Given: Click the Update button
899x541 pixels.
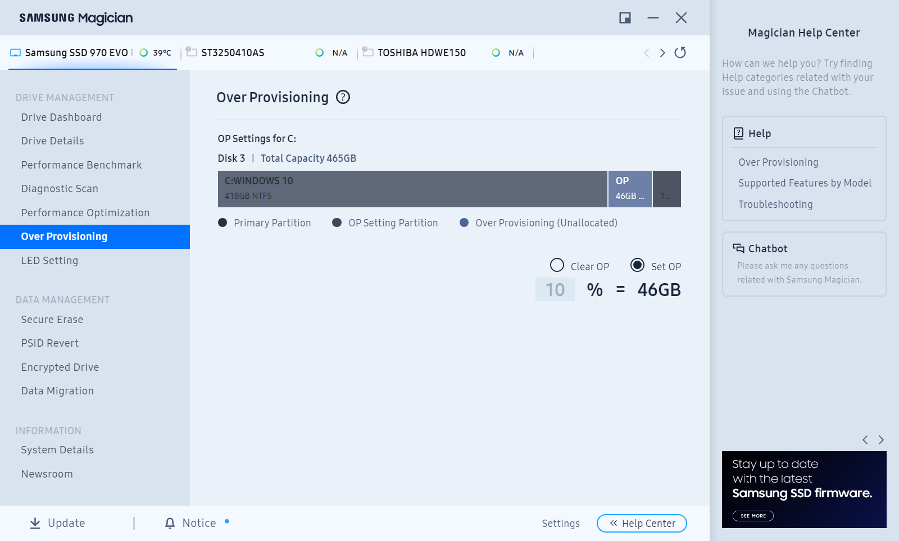Looking at the screenshot, I should 57,524.
